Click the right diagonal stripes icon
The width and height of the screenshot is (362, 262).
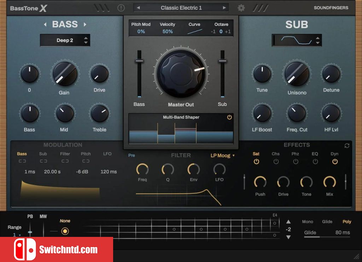261,8
